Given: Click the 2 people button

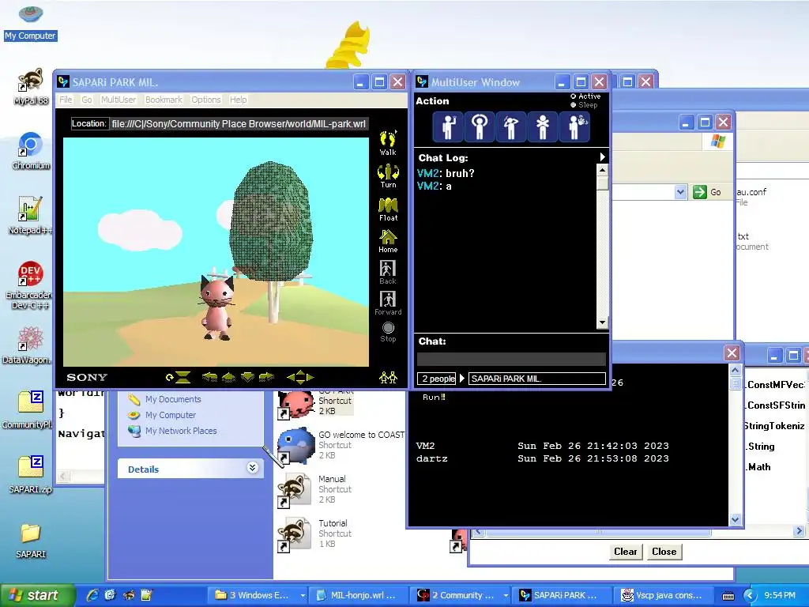Looking at the screenshot, I should point(436,379).
